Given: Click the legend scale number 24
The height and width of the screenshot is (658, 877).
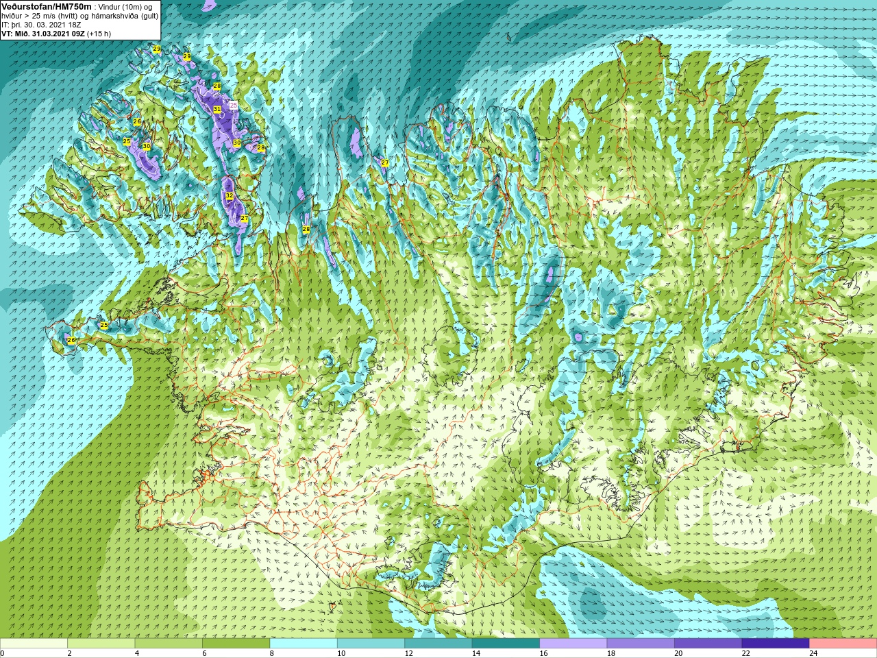Looking at the screenshot, I should [x=813, y=654].
